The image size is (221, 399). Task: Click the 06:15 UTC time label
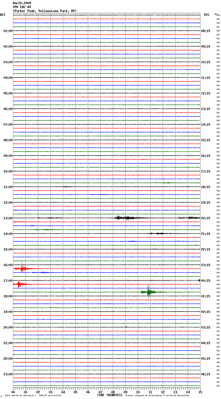point(206,374)
